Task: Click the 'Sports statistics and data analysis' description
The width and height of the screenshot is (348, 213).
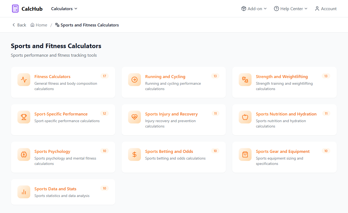Action: point(62,196)
